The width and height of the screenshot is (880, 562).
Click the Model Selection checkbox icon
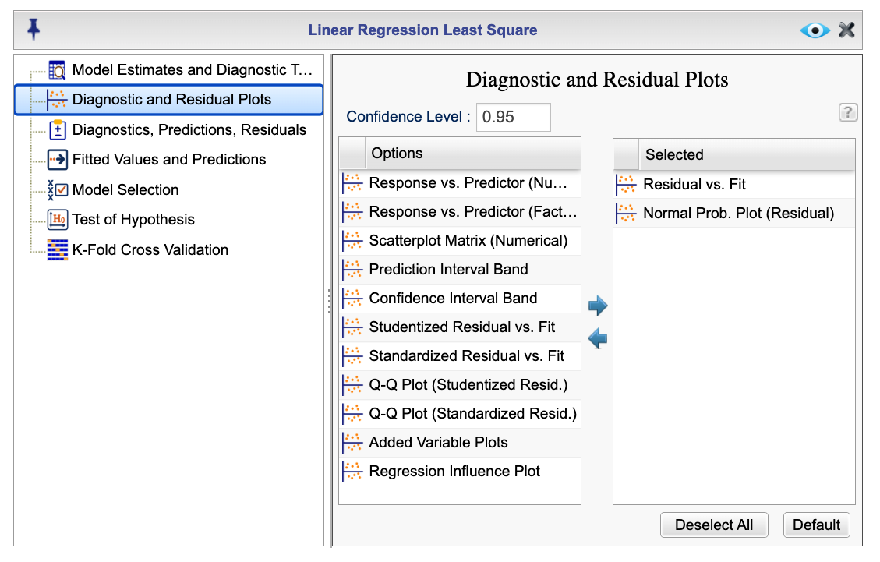[57, 189]
